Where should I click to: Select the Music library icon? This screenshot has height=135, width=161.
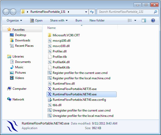pyautogui.click(x=12, y=67)
